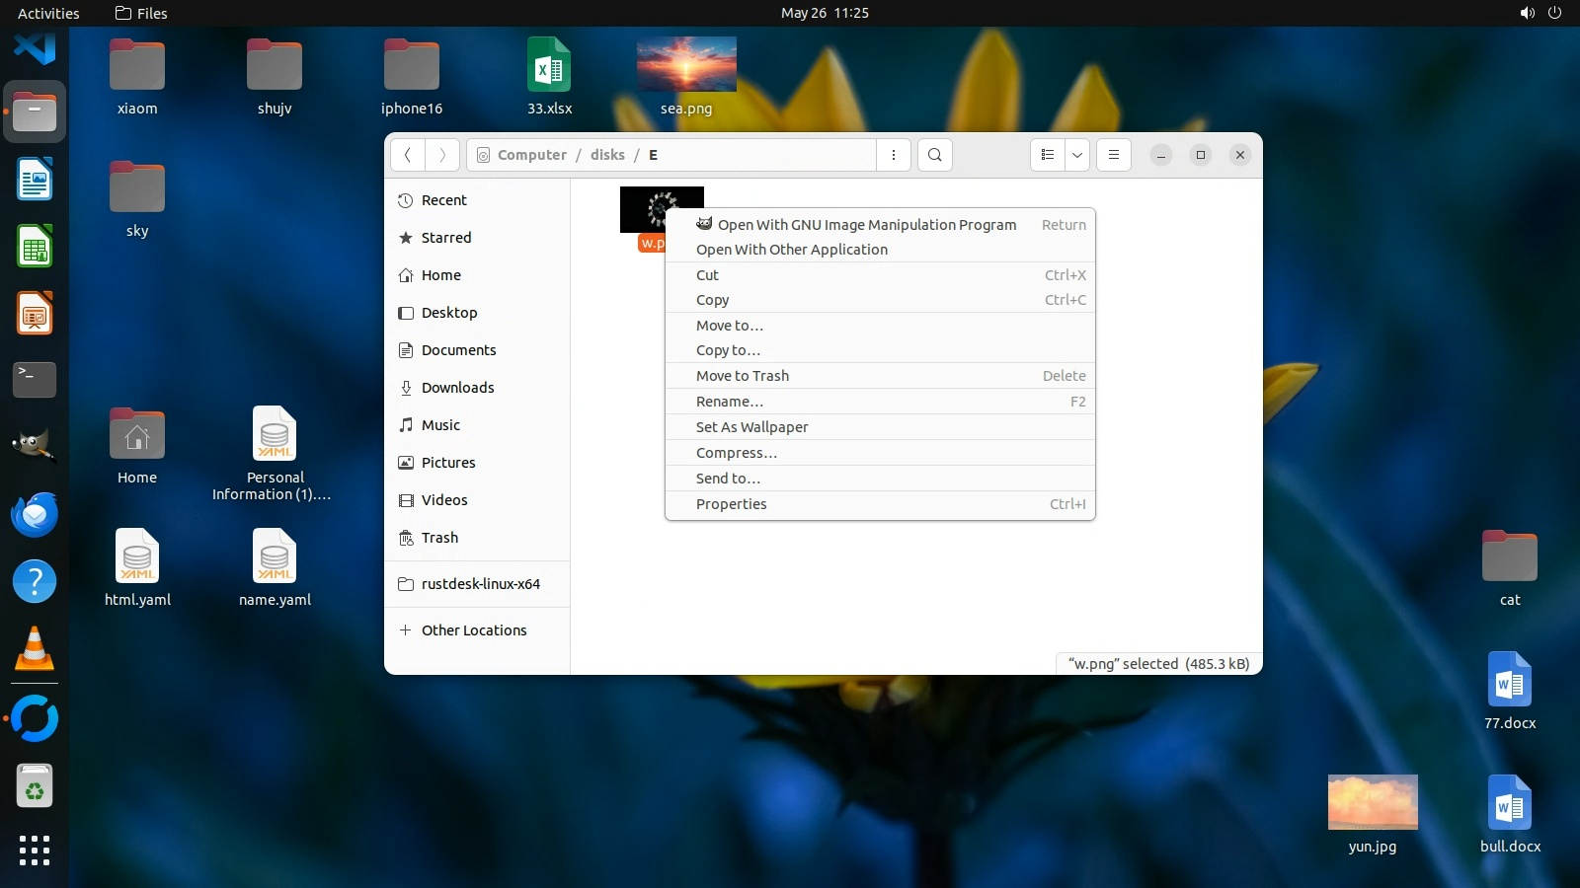1580x888 pixels.
Task: Select 'Properties' in the context menu
Action: click(731, 504)
